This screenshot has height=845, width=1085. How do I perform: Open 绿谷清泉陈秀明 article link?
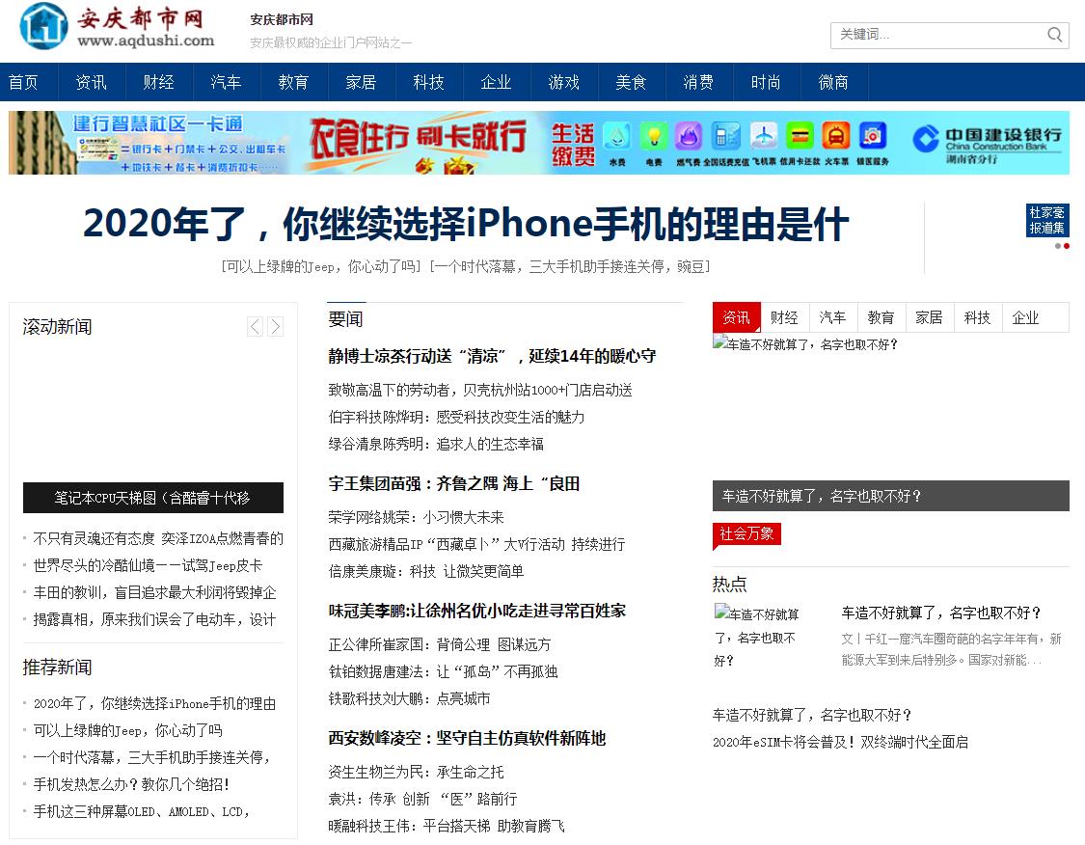pos(436,445)
